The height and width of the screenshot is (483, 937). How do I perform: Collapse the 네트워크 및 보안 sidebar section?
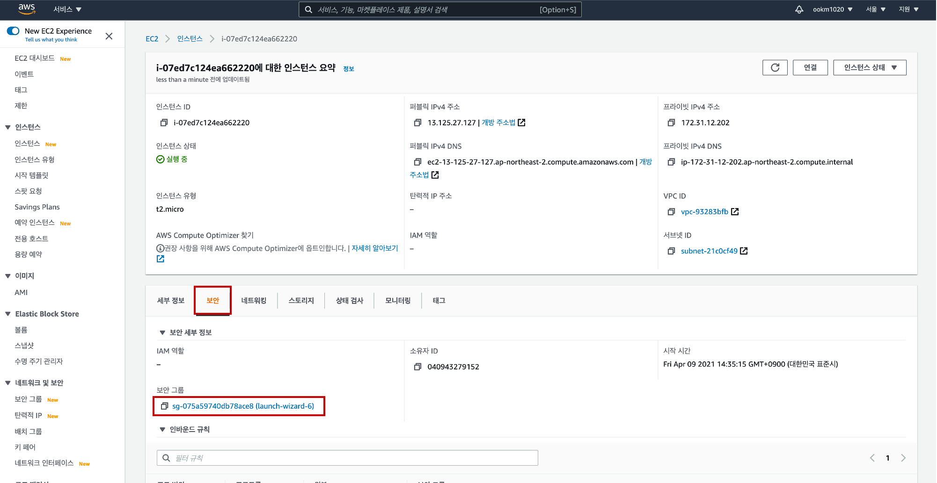pyautogui.click(x=8, y=383)
